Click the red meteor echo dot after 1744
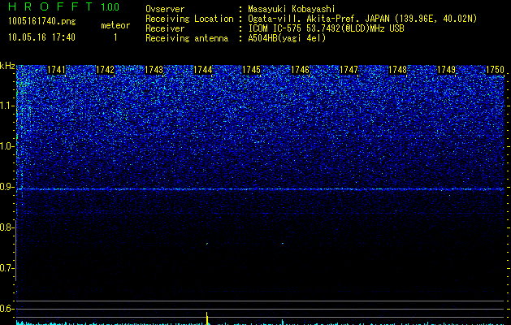Viewport: 511px width, 325px height. (207, 243)
